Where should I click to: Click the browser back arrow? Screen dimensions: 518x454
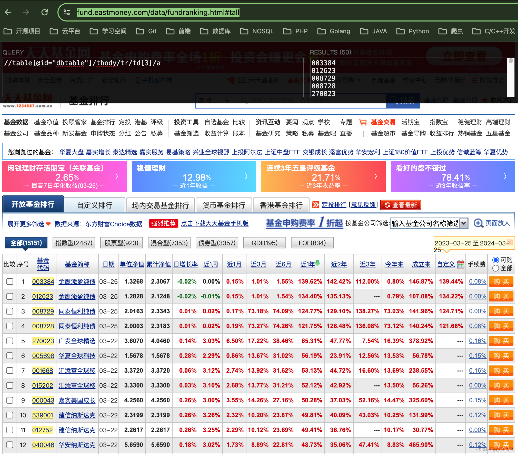pos(8,12)
